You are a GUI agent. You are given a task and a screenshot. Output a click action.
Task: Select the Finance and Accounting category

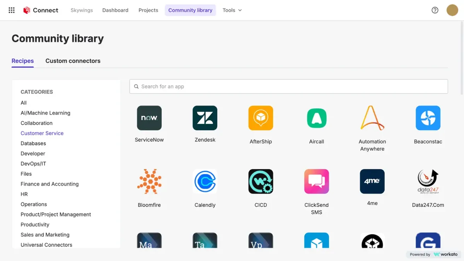pos(49,184)
